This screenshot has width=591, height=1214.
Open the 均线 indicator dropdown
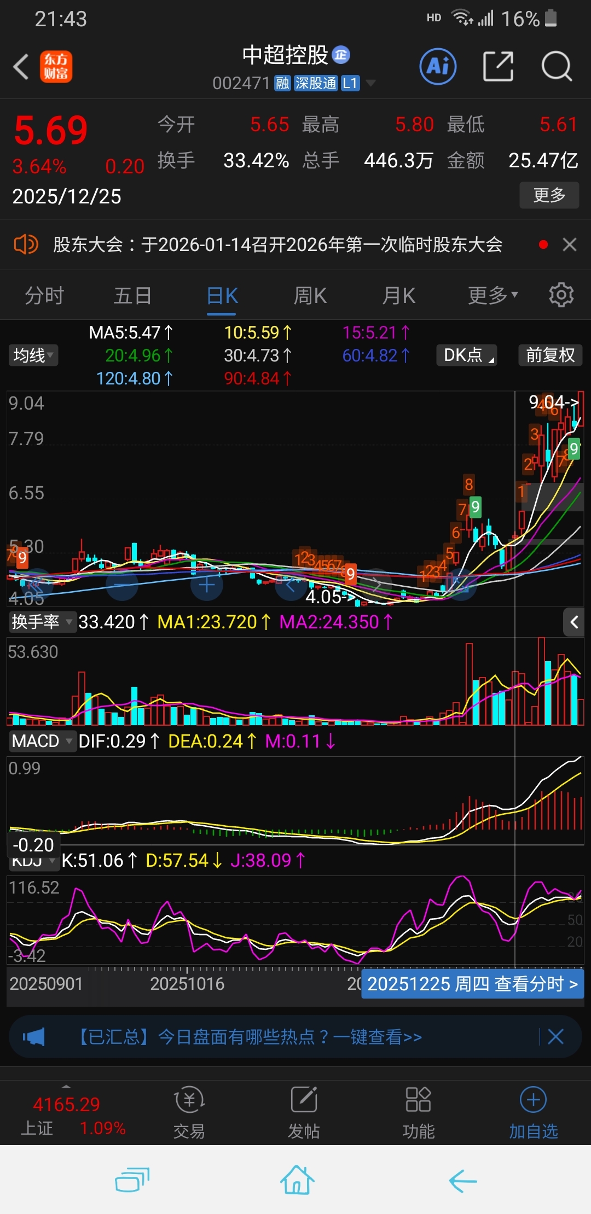pyautogui.click(x=33, y=355)
